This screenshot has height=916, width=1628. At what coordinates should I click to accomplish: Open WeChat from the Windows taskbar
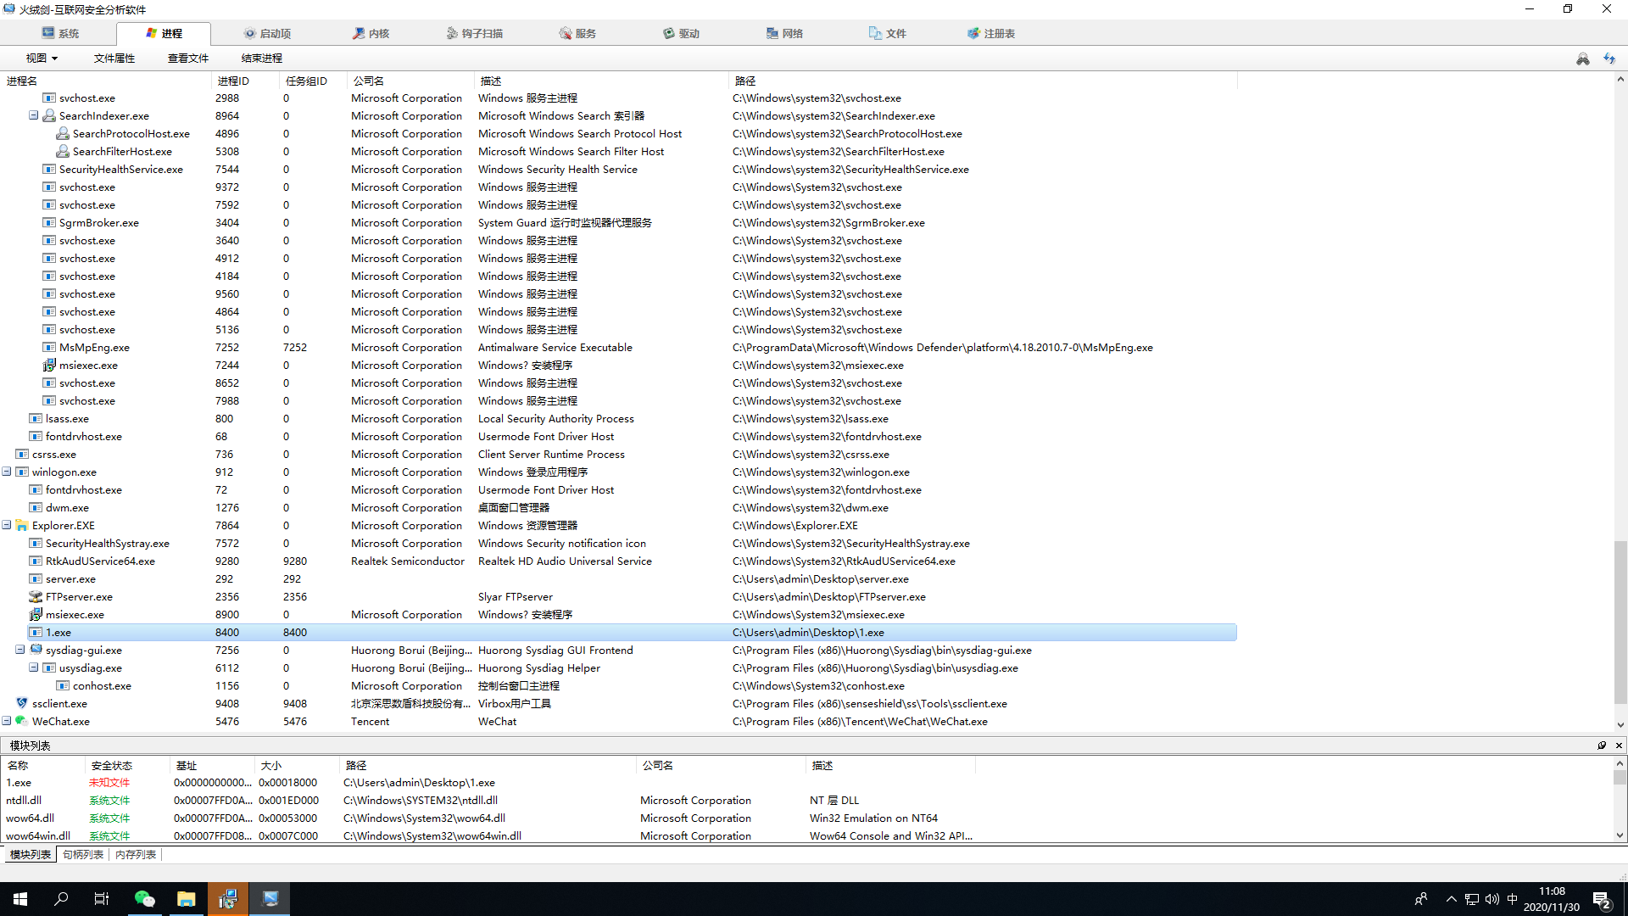pyautogui.click(x=145, y=899)
